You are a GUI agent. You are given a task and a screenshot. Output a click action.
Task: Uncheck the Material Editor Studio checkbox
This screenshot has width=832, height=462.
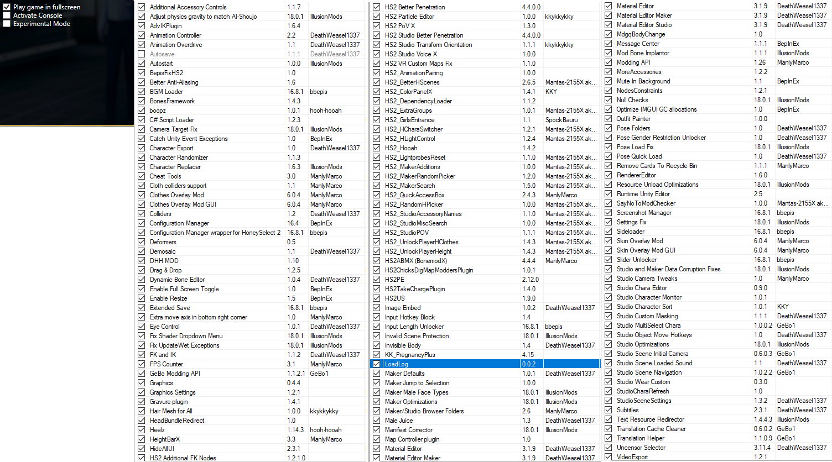pyautogui.click(x=609, y=25)
